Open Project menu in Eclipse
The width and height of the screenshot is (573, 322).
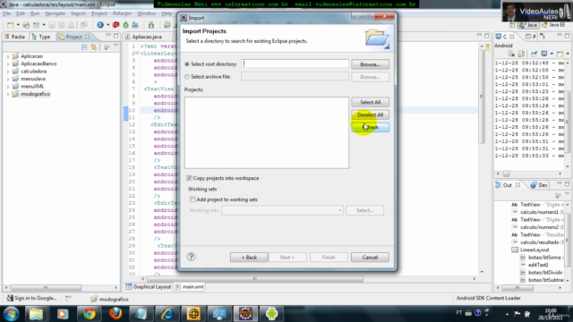point(99,13)
